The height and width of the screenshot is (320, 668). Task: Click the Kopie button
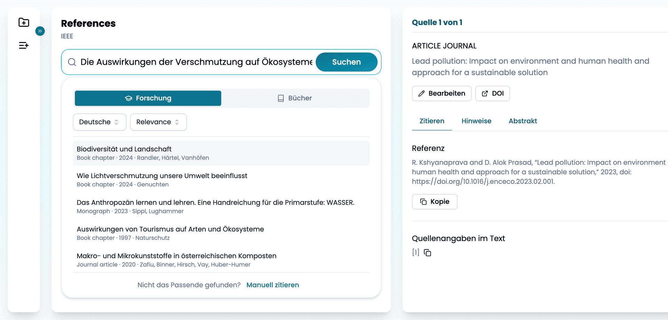click(x=435, y=202)
